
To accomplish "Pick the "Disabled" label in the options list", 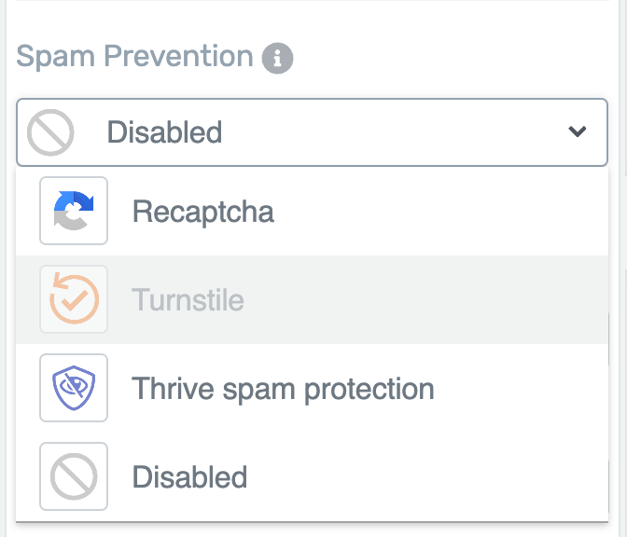I will tap(189, 476).
